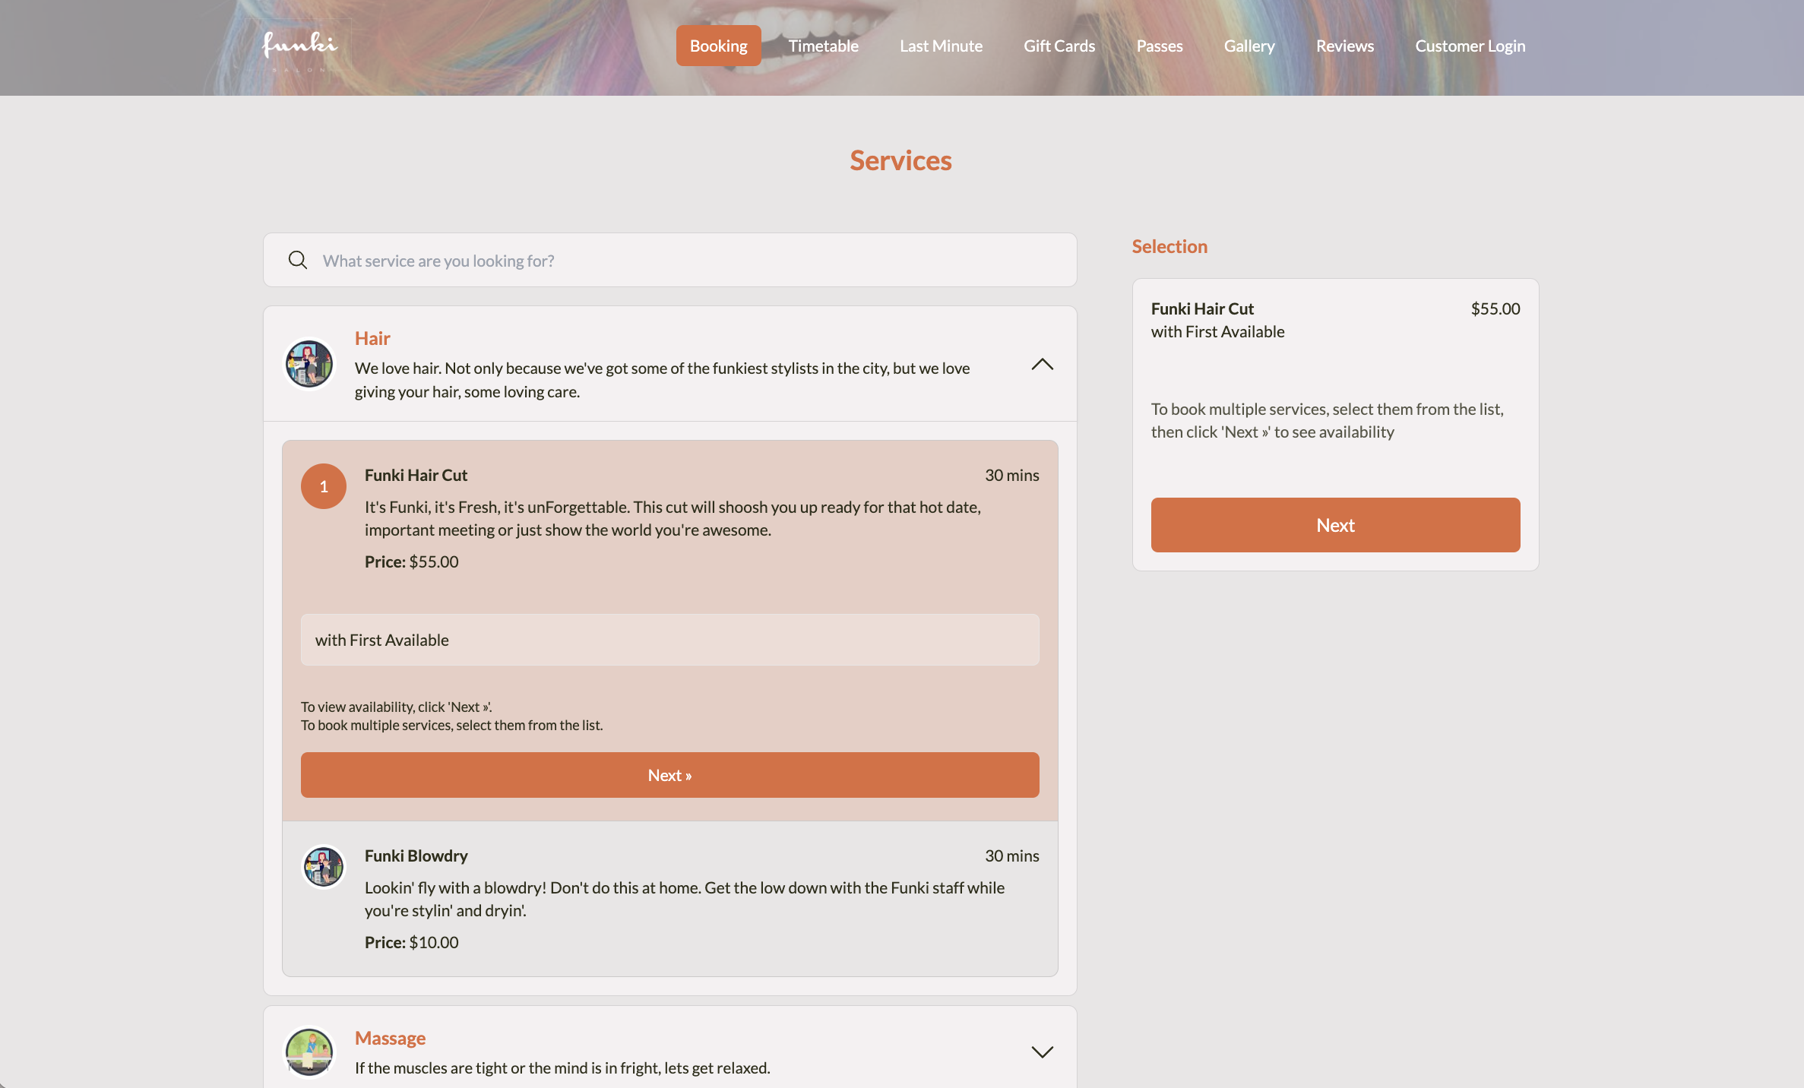Open the Reviews page
Image resolution: width=1804 pixels, height=1088 pixels.
click(1345, 46)
